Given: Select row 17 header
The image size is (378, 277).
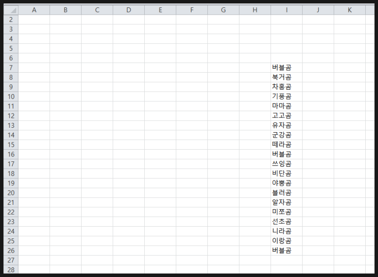Looking at the screenshot, I should click(x=11, y=164).
